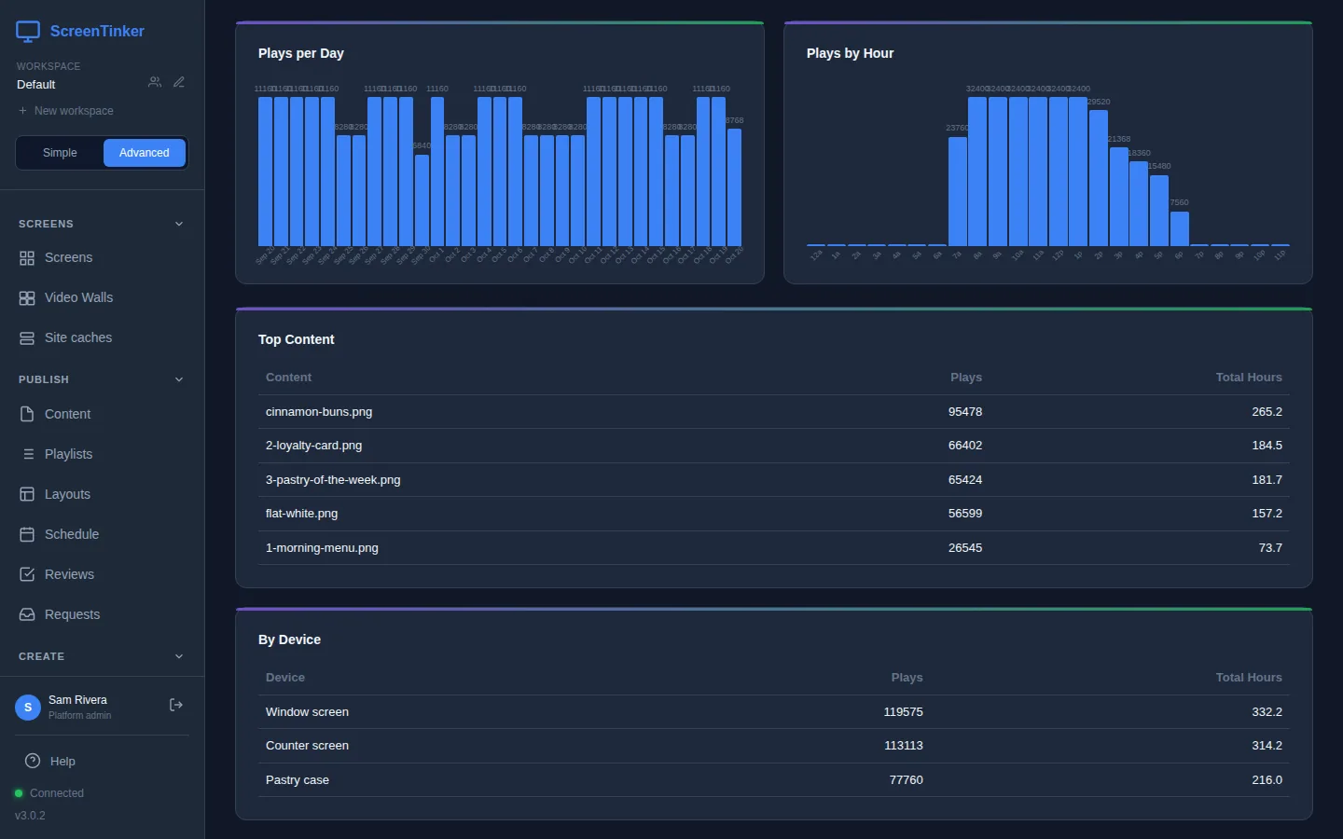This screenshot has height=839, width=1343.
Task: Click the Requests inbox icon
Action: (27, 614)
